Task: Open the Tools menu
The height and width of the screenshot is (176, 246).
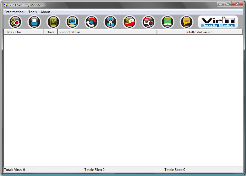Action: coord(32,12)
